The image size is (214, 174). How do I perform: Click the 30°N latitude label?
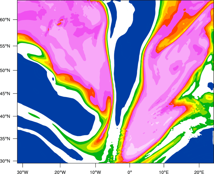tap(5, 161)
